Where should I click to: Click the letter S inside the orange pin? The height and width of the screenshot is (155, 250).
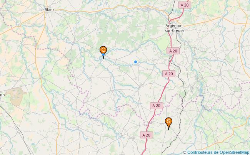[168, 121]
